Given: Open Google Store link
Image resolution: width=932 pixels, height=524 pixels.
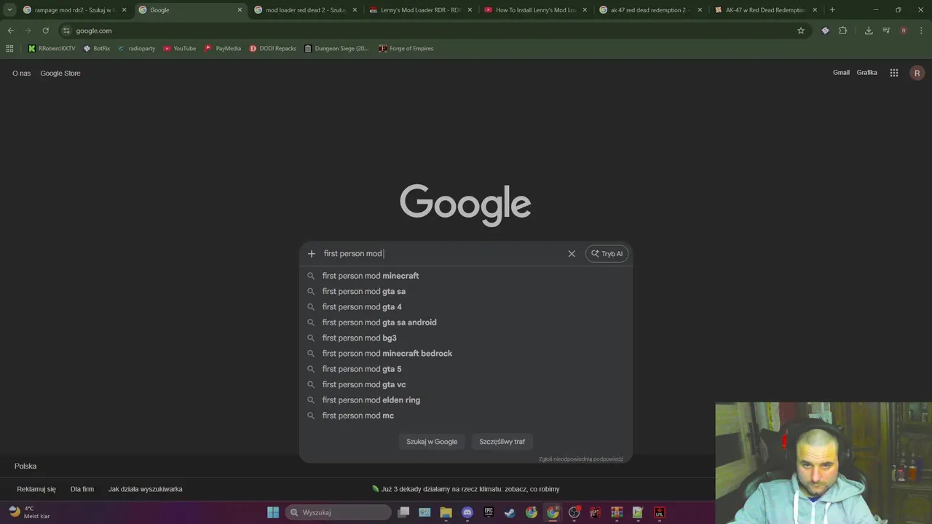Looking at the screenshot, I should [60, 74].
